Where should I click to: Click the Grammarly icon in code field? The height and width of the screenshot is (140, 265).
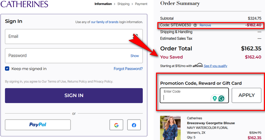click(222, 98)
